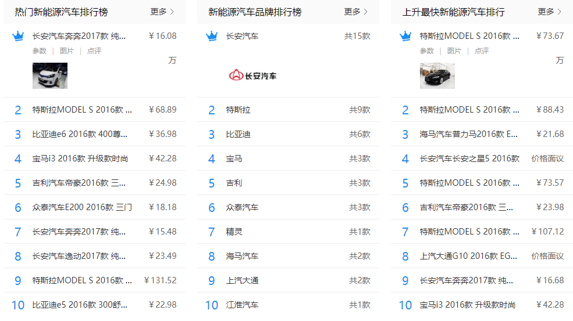Select 比亚迪e6 2016款 400尊 in hot ranking
The image size is (573, 321).
(x=80, y=134)
